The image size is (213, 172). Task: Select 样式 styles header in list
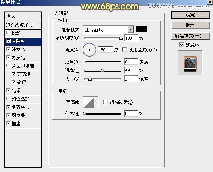click(23, 16)
